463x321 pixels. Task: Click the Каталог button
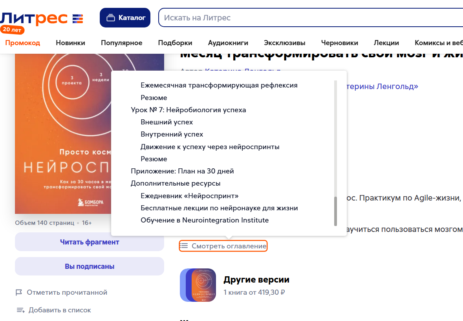coord(125,18)
